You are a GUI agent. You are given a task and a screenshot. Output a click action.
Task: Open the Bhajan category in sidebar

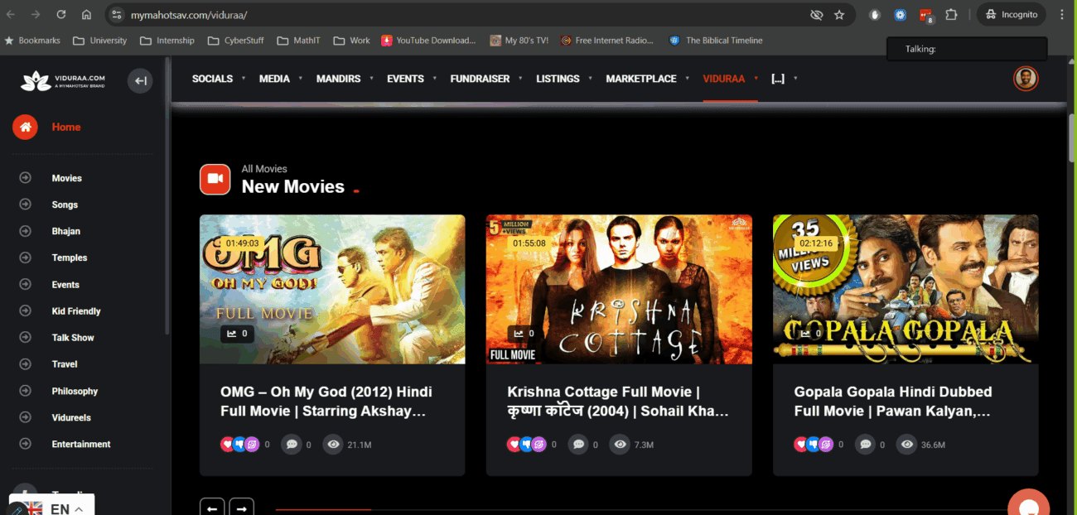pos(66,231)
